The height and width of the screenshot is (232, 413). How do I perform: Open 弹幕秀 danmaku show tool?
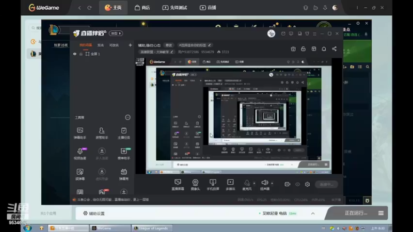123,174
